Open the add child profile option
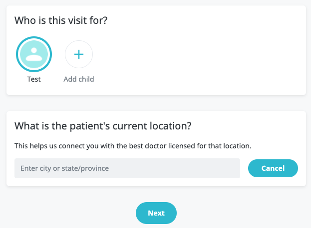 pyautogui.click(x=79, y=54)
